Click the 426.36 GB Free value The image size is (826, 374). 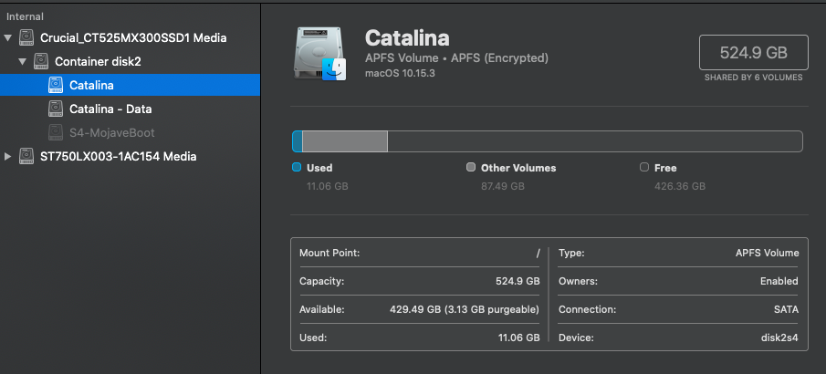680,186
